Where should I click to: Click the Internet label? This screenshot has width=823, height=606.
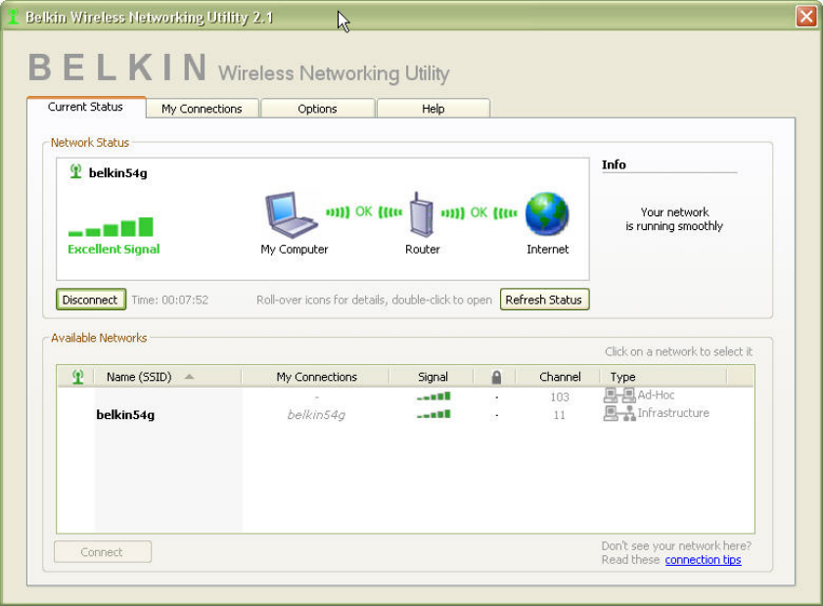[547, 249]
